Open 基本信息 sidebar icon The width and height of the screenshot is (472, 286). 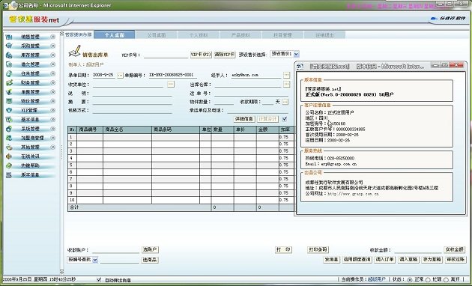point(9,120)
